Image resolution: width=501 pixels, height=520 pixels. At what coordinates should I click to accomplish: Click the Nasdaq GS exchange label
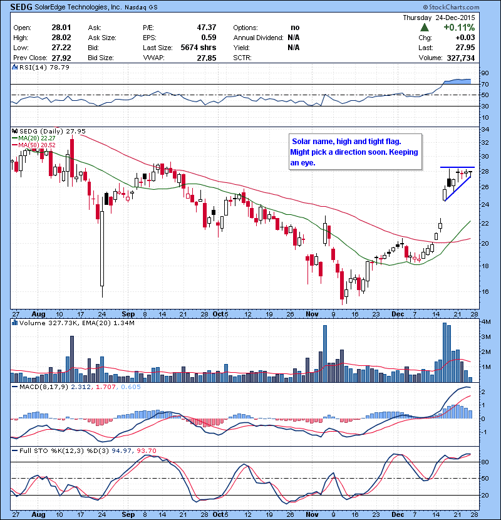point(141,8)
